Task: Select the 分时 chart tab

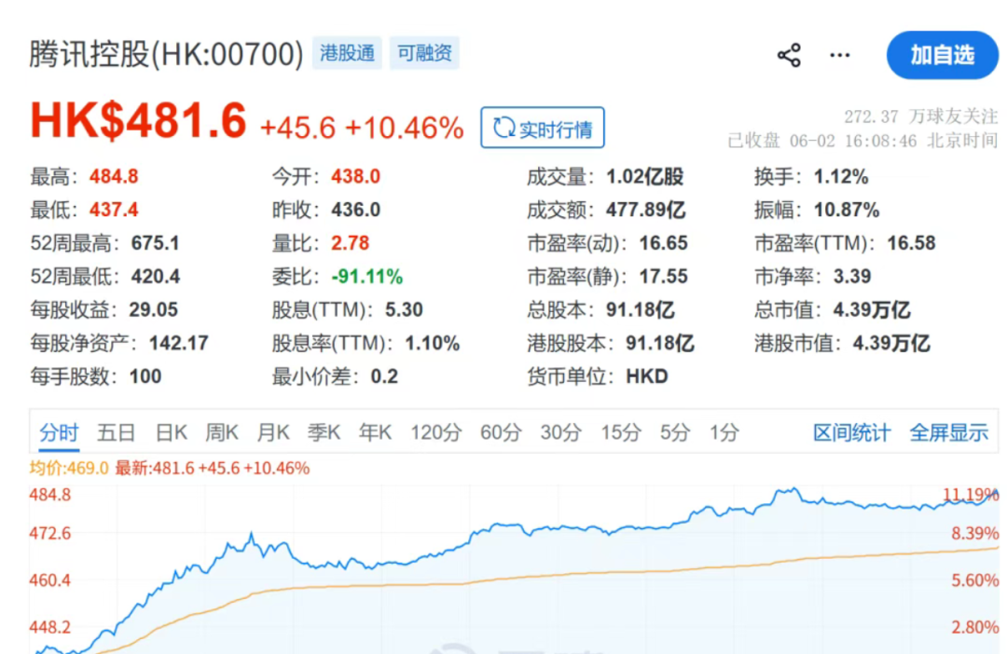Action: pyautogui.click(x=59, y=432)
